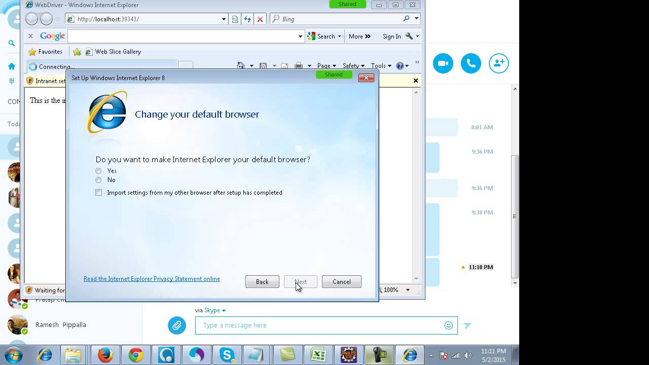Select the Connecting... browser tab
Screen dimensions: 649x365
(x=102, y=66)
